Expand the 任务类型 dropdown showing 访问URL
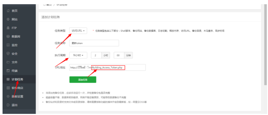The height and width of the screenshot is (115, 268). (x=78, y=31)
